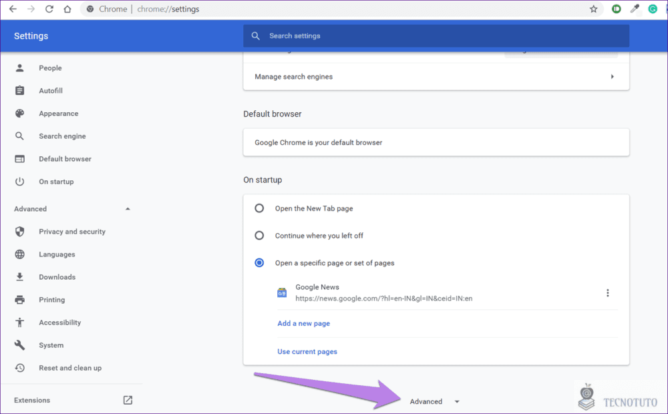The image size is (668, 414).
Task: Click the browser forward arrow
Action: click(x=31, y=9)
